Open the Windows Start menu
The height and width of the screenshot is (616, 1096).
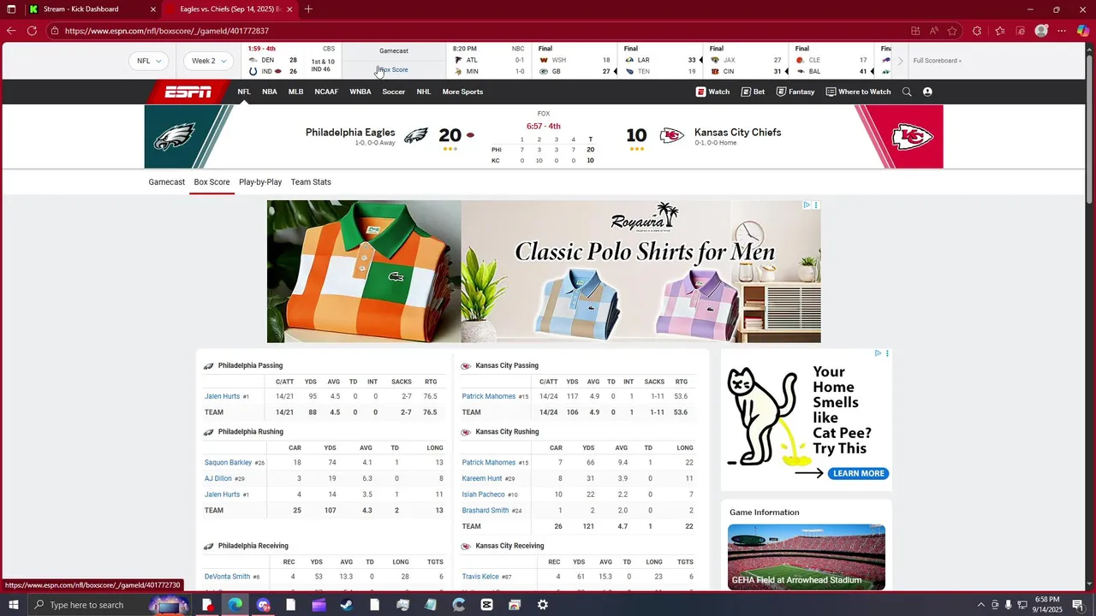12,605
